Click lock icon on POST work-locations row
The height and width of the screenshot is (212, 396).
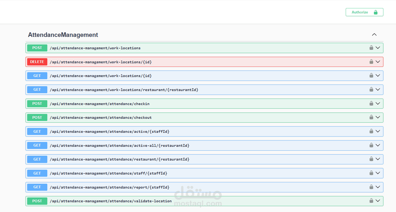point(371,48)
